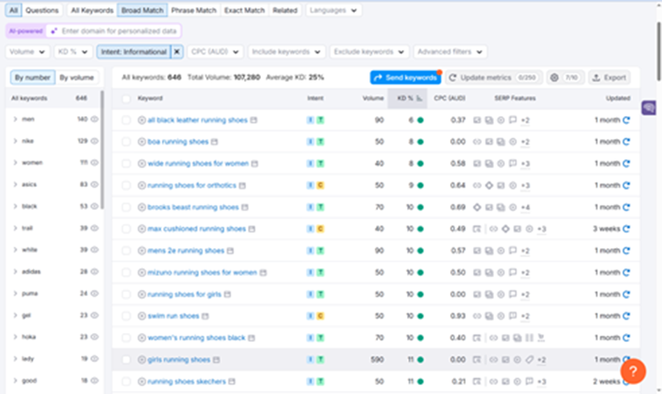Click the Send keywords button
The width and height of the screenshot is (662, 394).
[x=405, y=78]
